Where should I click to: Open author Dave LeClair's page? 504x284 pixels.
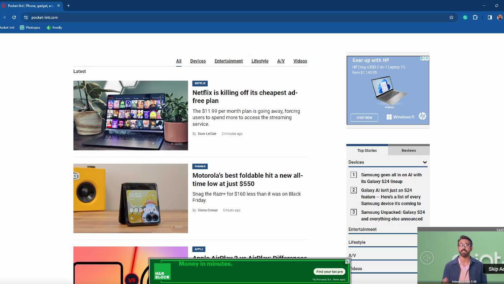pos(207,134)
